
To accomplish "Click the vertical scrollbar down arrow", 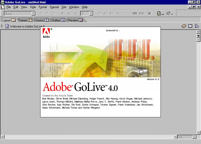I will pyautogui.click(x=198, y=133).
